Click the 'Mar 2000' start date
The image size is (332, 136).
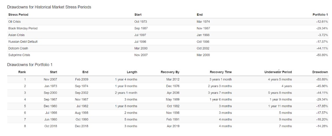141,48
